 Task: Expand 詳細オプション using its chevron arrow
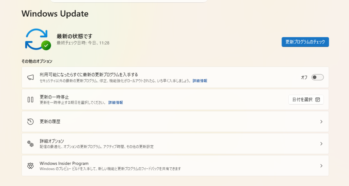(x=321, y=144)
